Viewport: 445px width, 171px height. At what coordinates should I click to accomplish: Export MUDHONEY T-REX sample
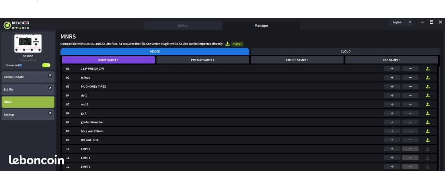click(x=428, y=86)
